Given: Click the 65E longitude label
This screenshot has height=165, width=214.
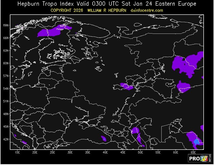Looking at the screenshot, I should point(193,152).
